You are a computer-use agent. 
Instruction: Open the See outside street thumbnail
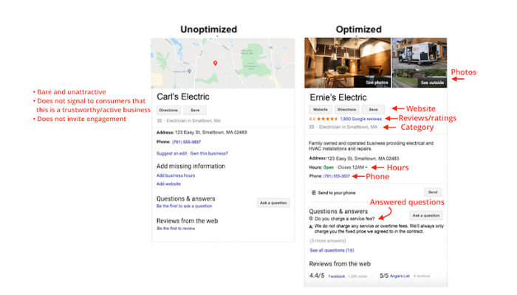(419, 63)
